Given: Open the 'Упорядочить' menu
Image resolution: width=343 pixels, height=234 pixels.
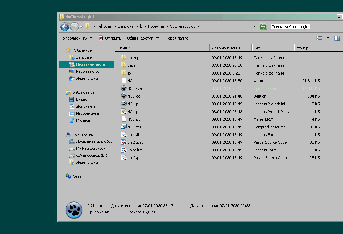Looking at the screenshot, I should click(x=78, y=38).
